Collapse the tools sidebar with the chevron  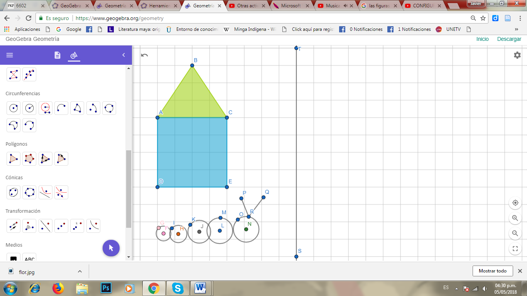pyautogui.click(x=123, y=55)
